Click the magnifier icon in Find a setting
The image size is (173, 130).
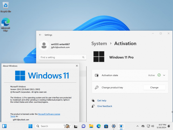coord(83,57)
